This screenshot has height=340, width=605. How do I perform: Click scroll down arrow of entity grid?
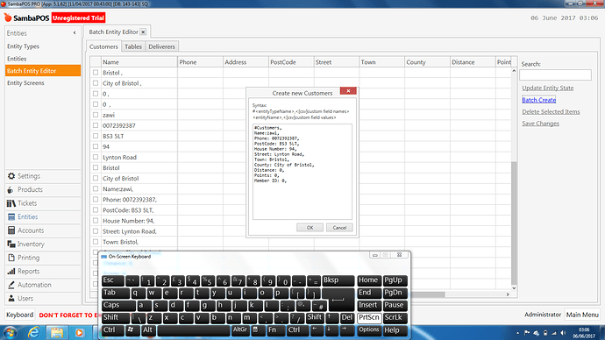pyautogui.click(x=514, y=288)
